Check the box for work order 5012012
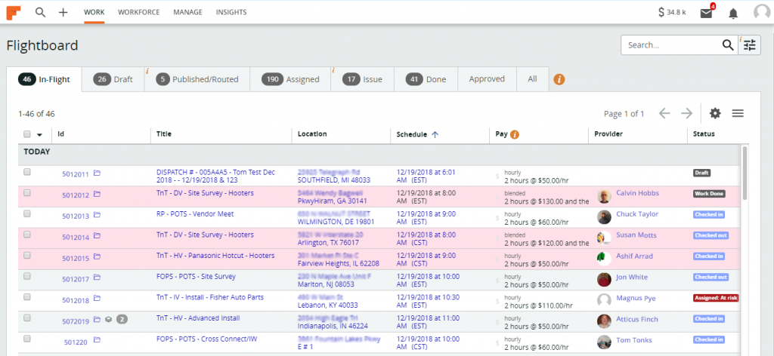Screen dimensions: 774x356 [27, 193]
